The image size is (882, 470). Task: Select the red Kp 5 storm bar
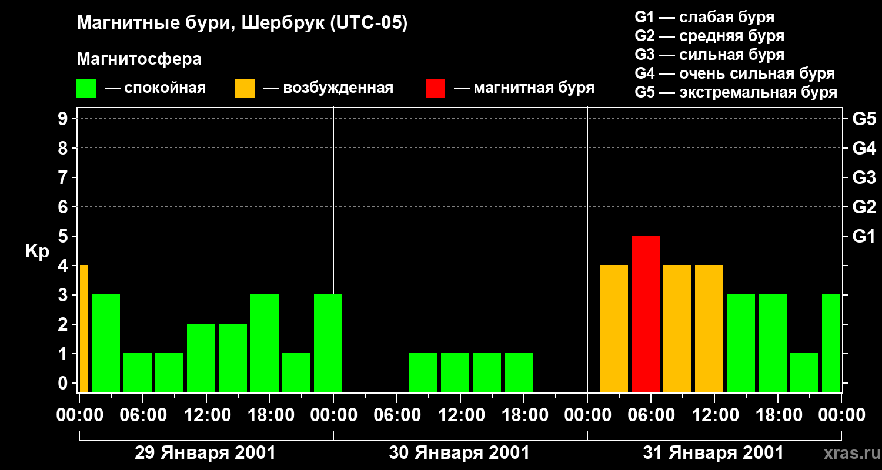(646, 314)
